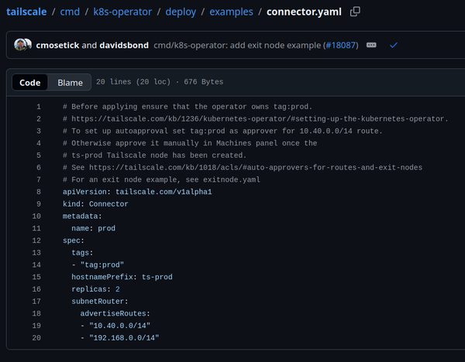Screen dimensions: 465x362
Task: Select line number 1
Action: point(39,107)
